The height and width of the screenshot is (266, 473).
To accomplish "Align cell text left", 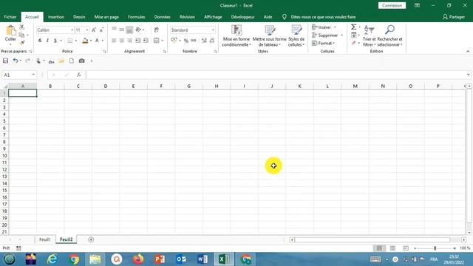I will 115,41.
